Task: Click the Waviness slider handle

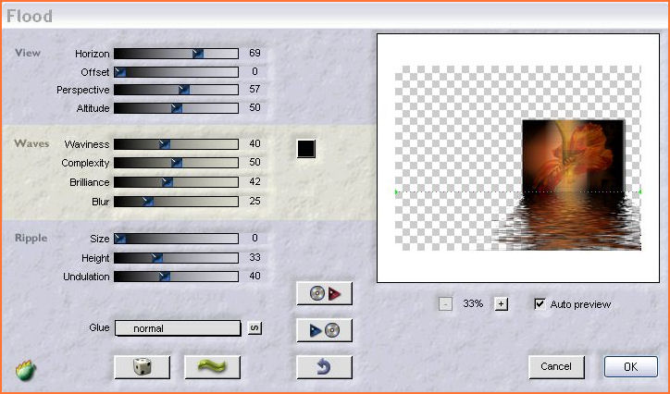Action: tap(164, 144)
